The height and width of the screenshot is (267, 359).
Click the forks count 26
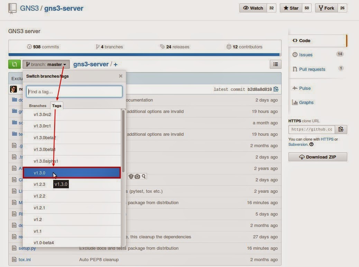[x=342, y=8]
